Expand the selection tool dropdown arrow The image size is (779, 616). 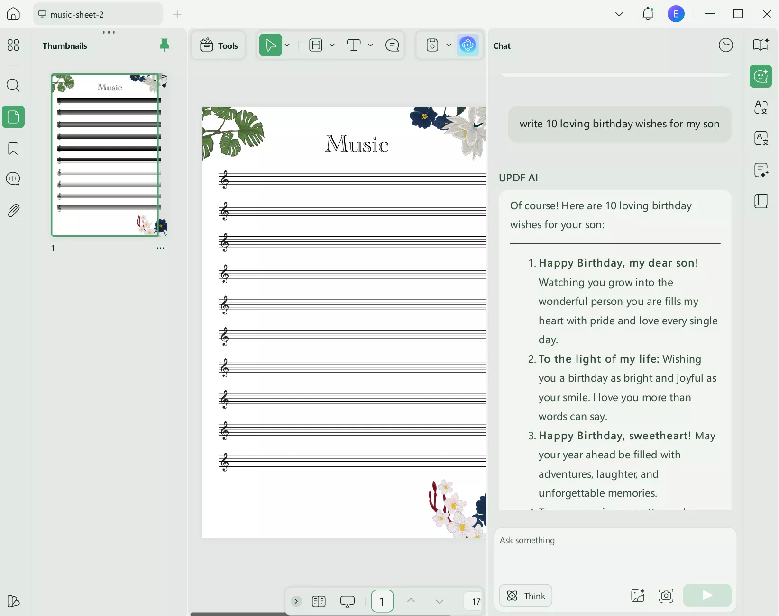click(287, 45)
